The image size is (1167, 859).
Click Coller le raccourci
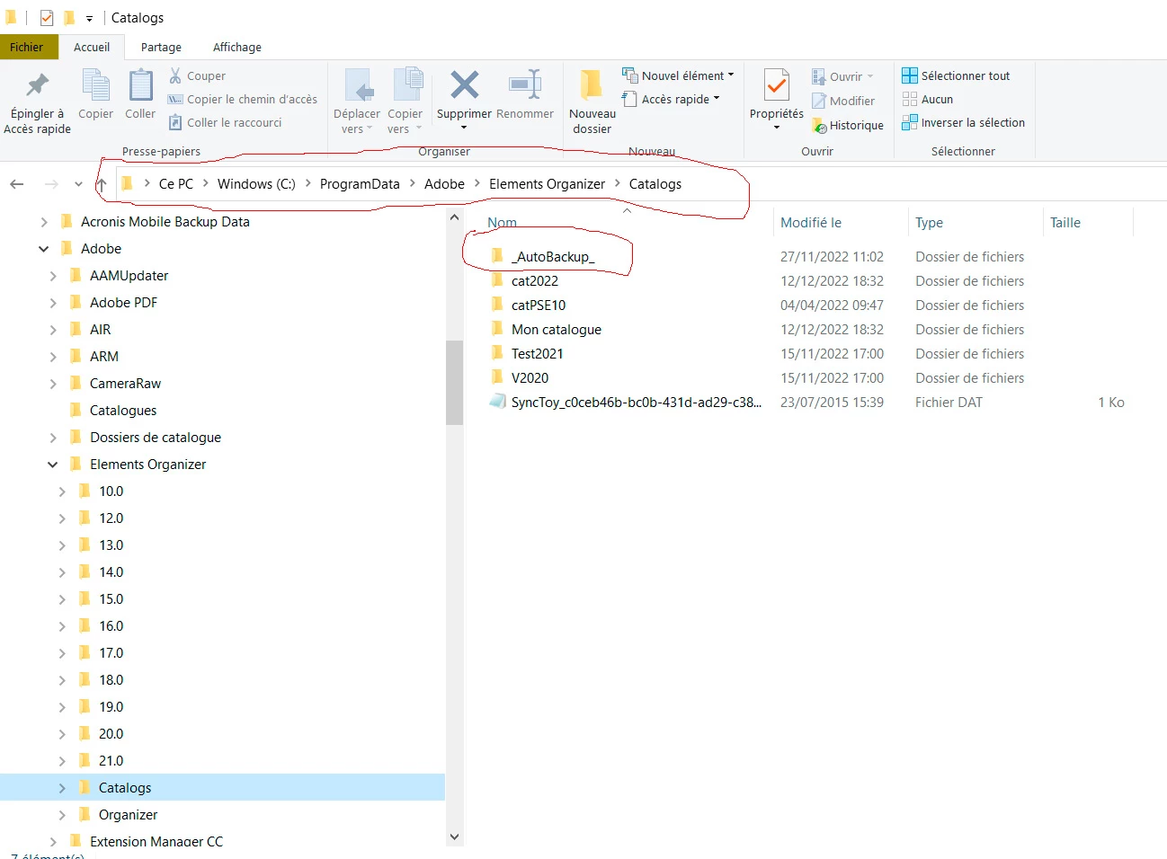225,123
